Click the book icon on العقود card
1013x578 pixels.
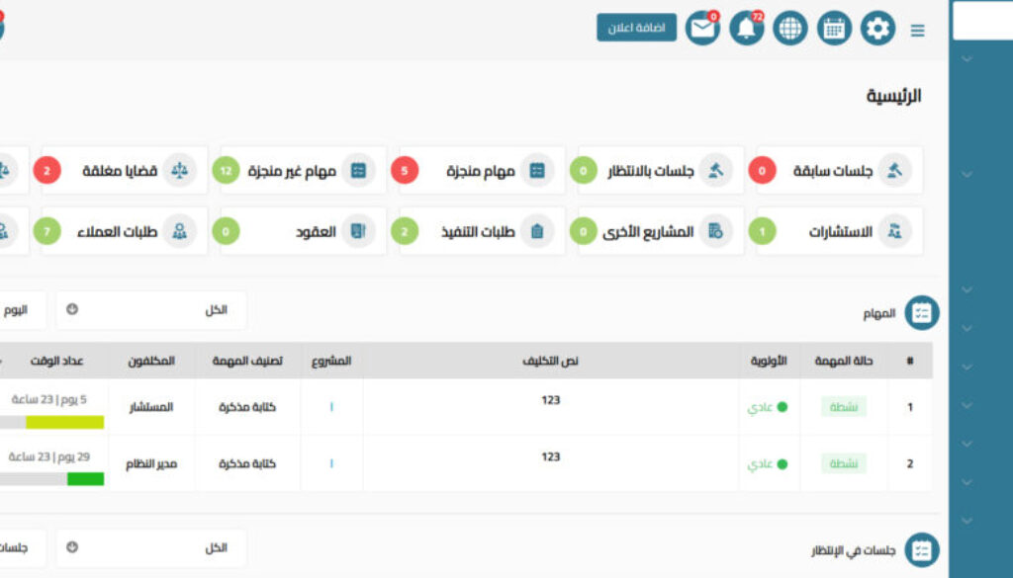tap(357, 231)
